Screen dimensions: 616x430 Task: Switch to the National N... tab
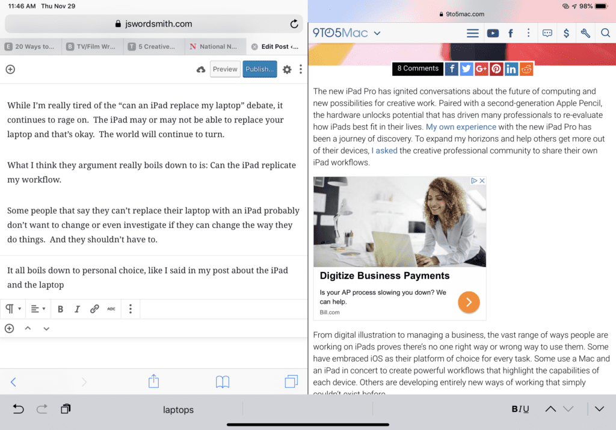[x=215, y=46]
